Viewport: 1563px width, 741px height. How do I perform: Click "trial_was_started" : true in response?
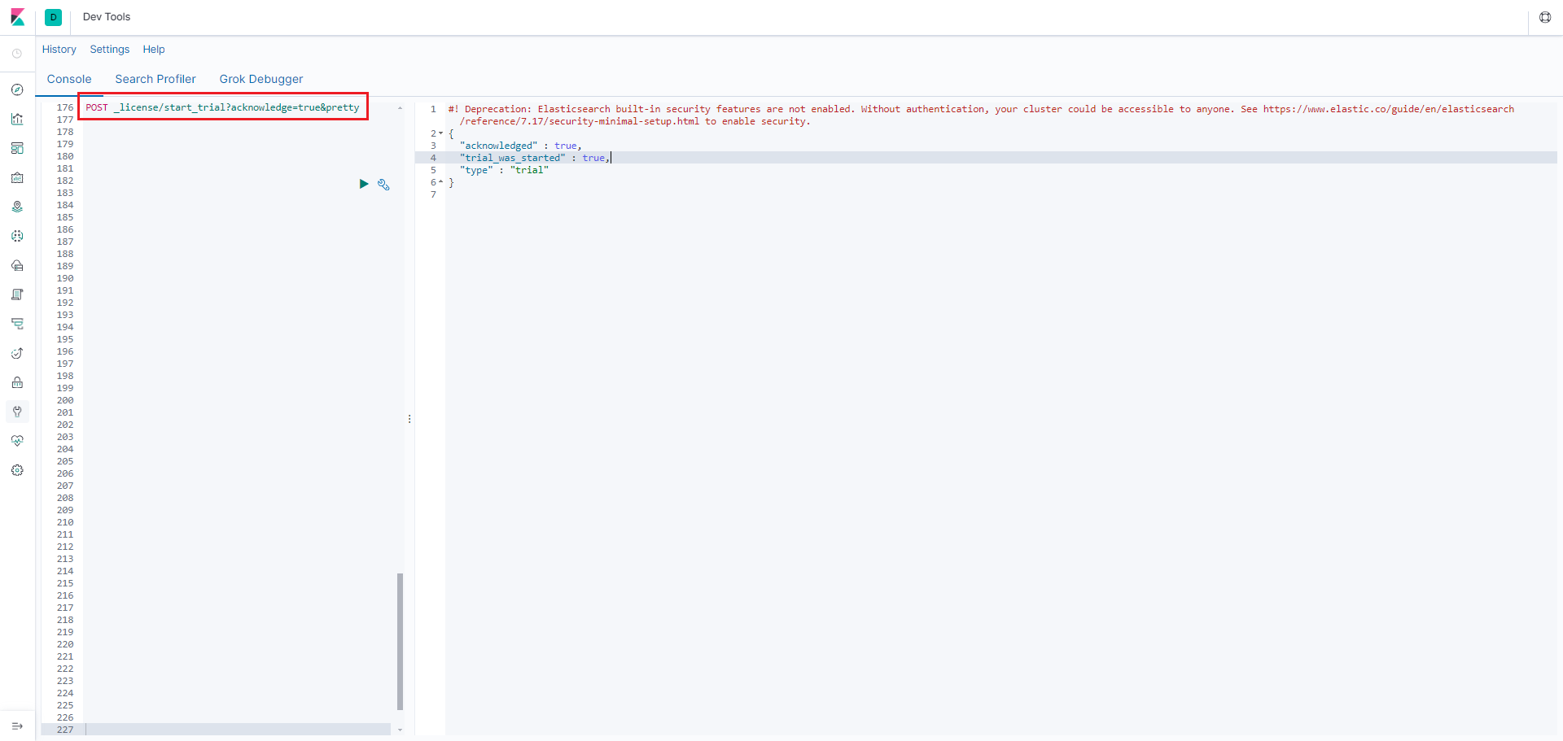(x=534, y=158)
